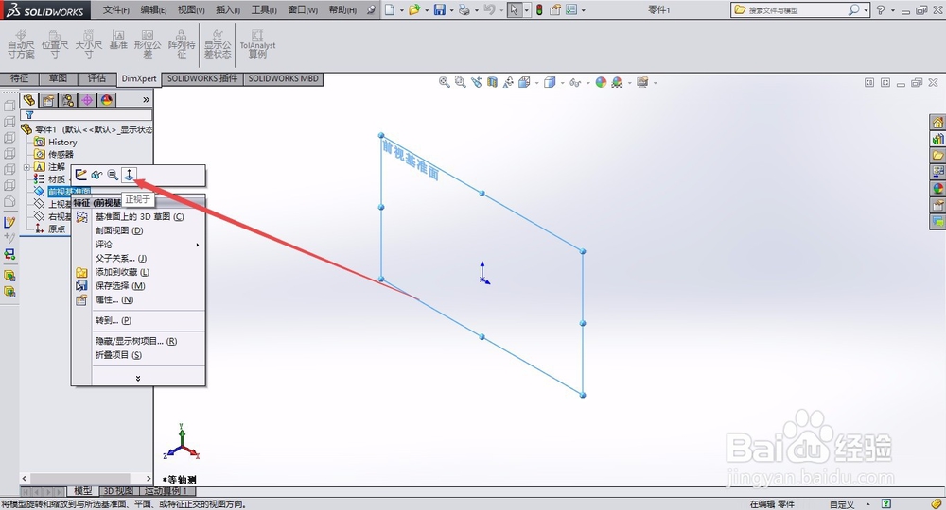This screenshot has width=946, height=510.
Task: Toggle the pushpin next to Help menu
Action: pyautogui.click(x=371, y=9)
